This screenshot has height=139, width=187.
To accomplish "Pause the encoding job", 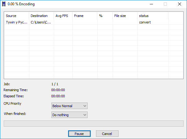I will [79, 134].
